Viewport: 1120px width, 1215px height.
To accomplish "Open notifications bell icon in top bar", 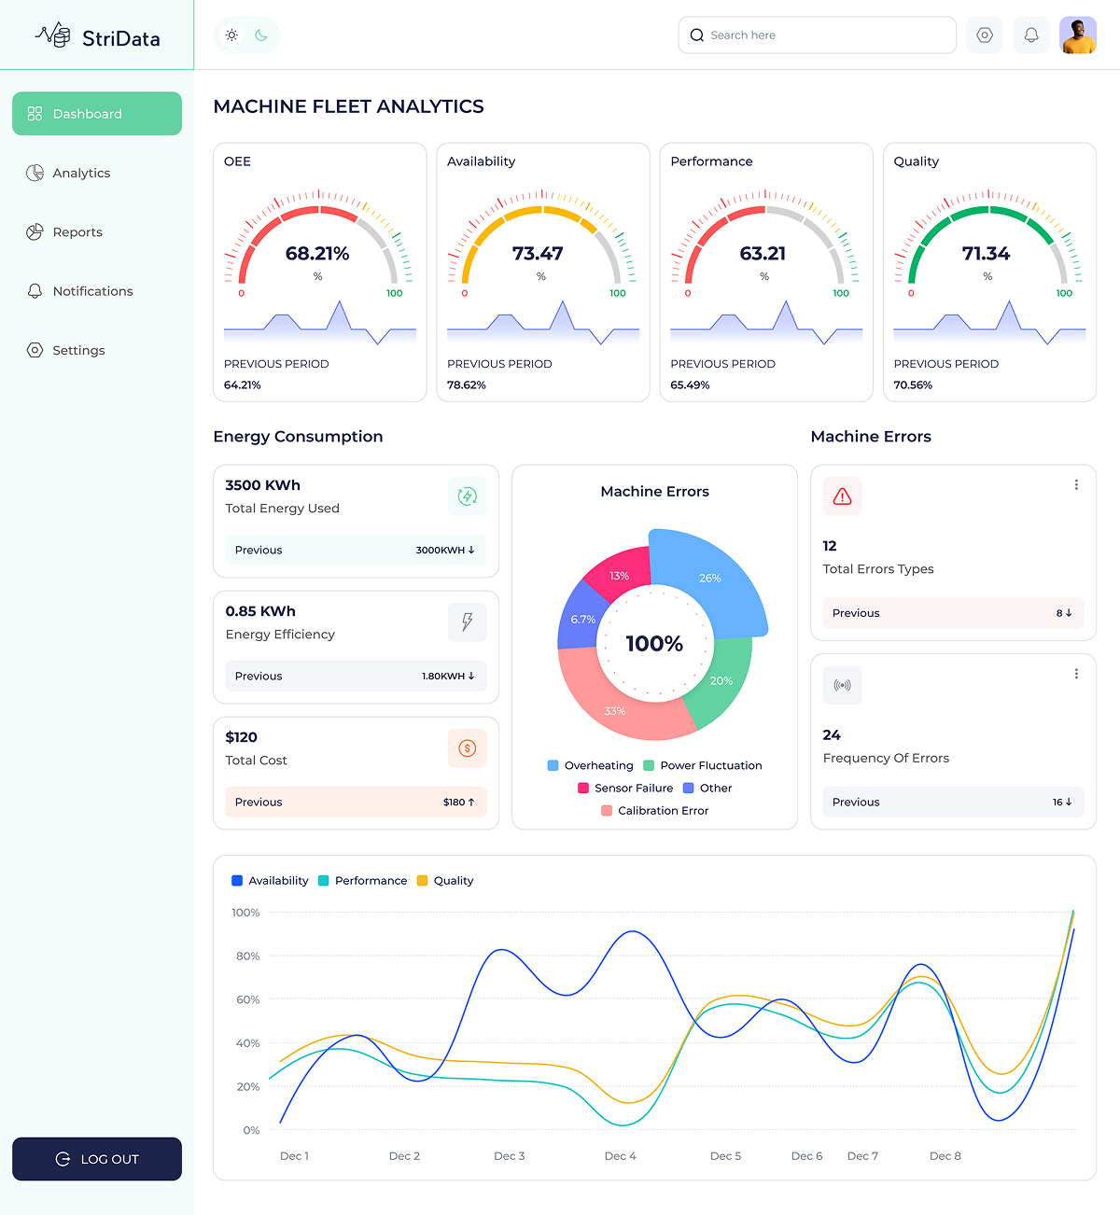I will [1031, 35].
